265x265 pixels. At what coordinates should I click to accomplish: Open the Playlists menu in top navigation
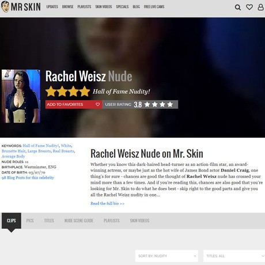[84, 7]
